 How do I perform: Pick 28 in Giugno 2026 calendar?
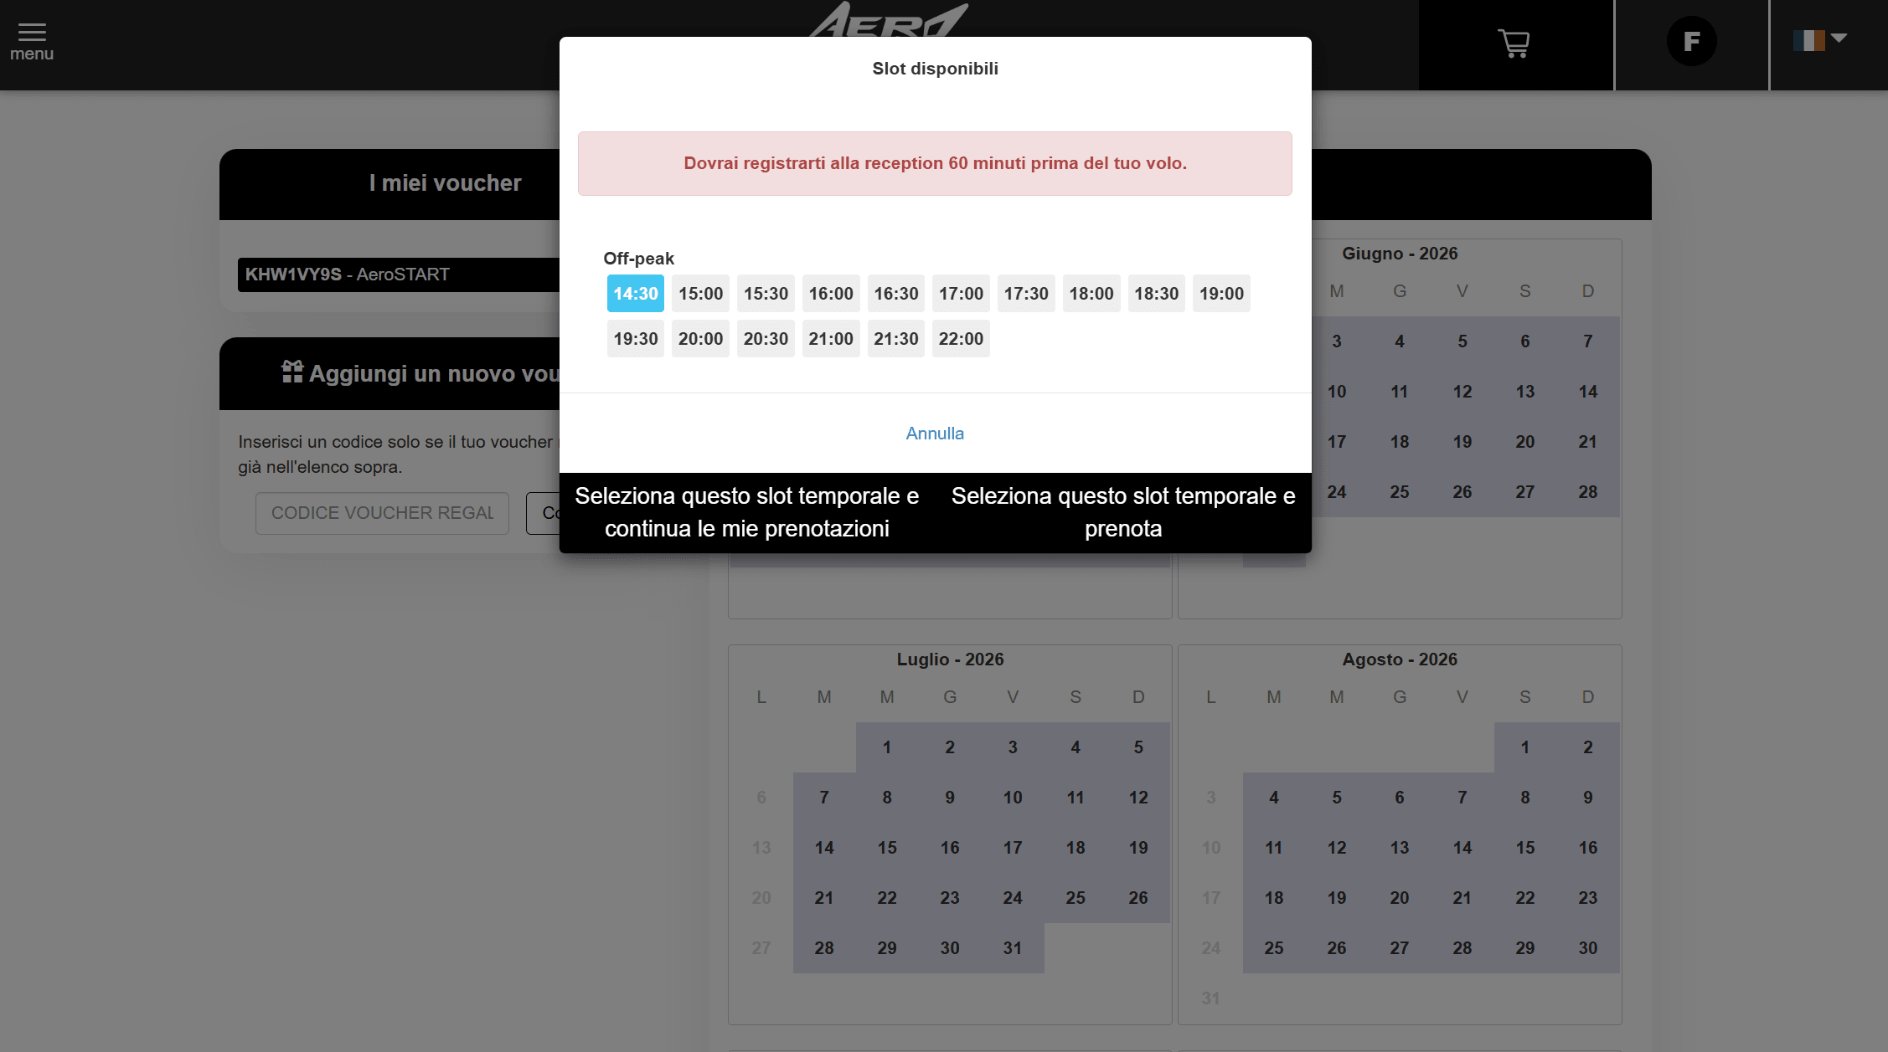pos(1588,492)
